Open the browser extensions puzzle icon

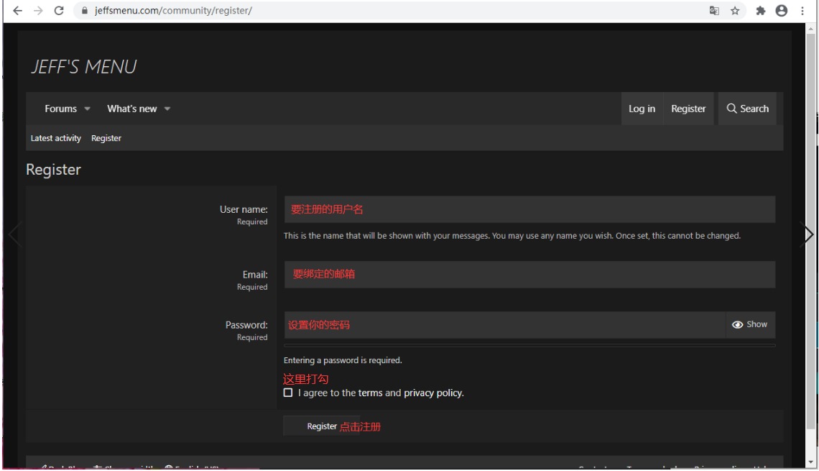pos(761,11)
